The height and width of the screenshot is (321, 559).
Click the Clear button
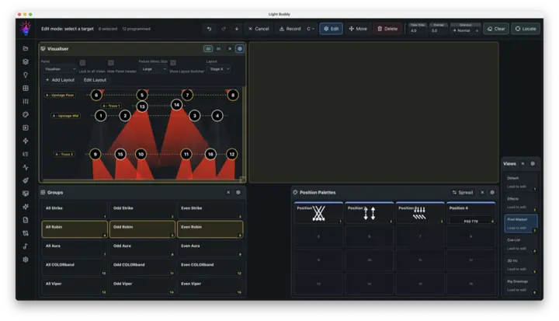click(496, 29)
